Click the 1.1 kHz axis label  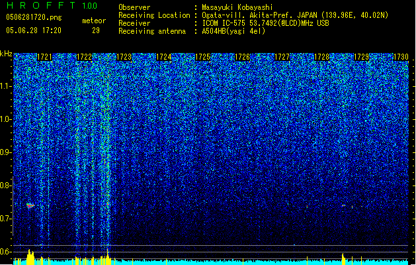pyautogui.click(x=5, y=86)
